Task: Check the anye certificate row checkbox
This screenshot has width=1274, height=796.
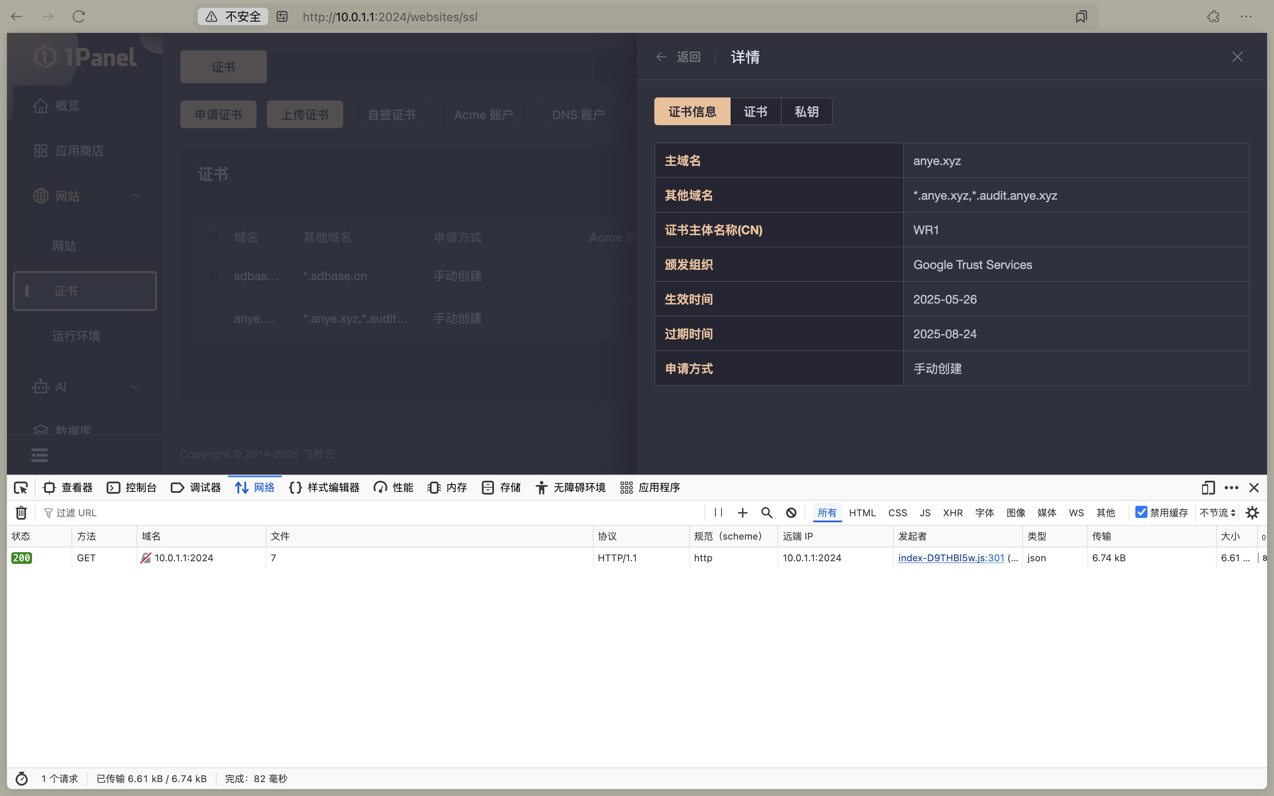Action: (x=214, y=318)
